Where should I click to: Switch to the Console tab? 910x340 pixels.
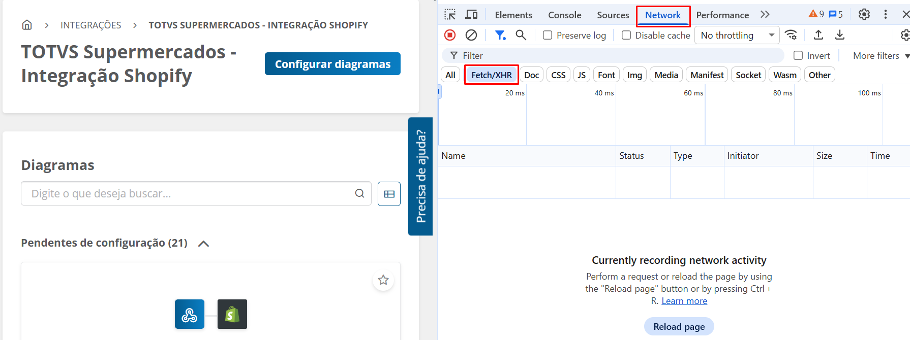[564, 15]
